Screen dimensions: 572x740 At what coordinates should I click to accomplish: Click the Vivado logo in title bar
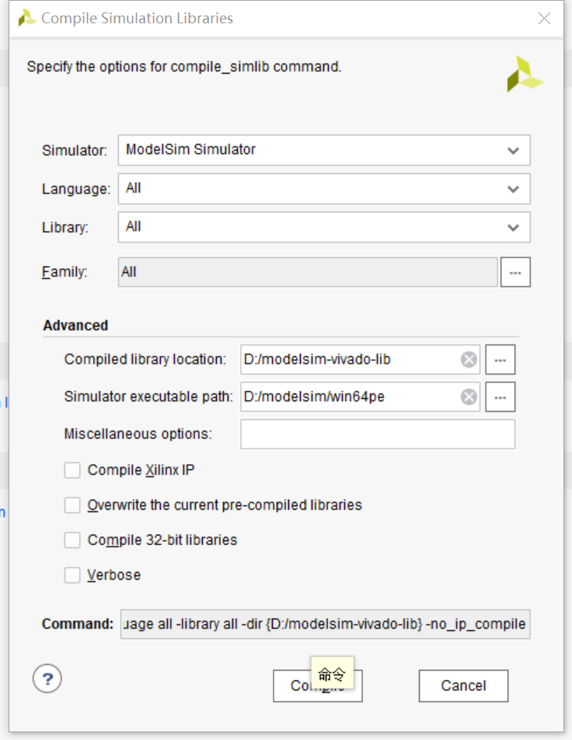pos(27,18)
